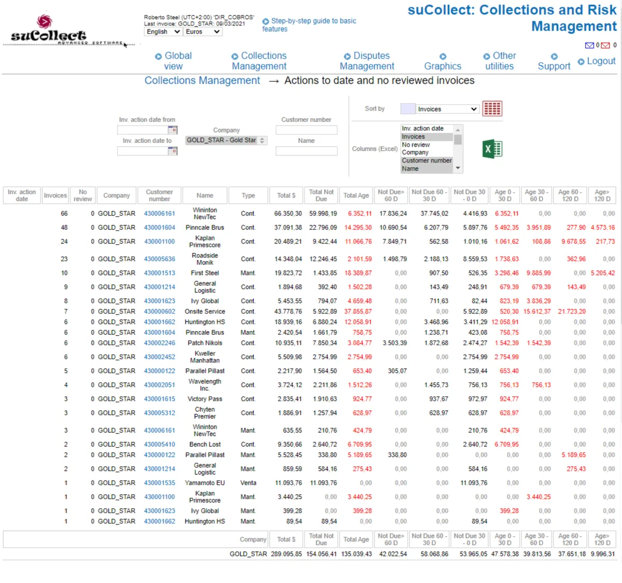Click the Invoices column header
This screenshot has height=583, width=622.
(55, 195)
